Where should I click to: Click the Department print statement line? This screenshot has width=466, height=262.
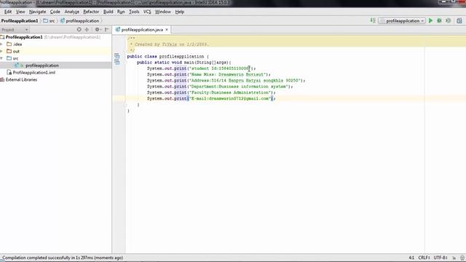click(220, 87)
